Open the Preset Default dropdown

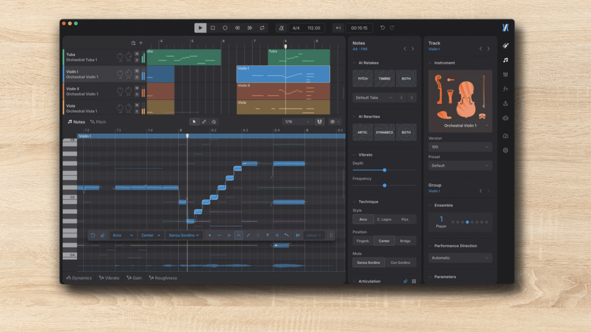[460, 166]
